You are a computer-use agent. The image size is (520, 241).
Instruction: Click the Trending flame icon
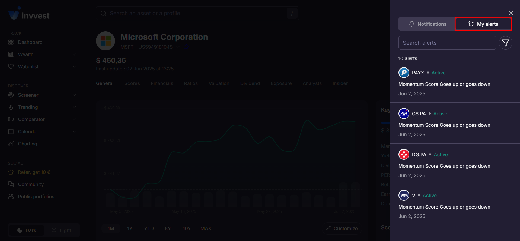[11, 107]
